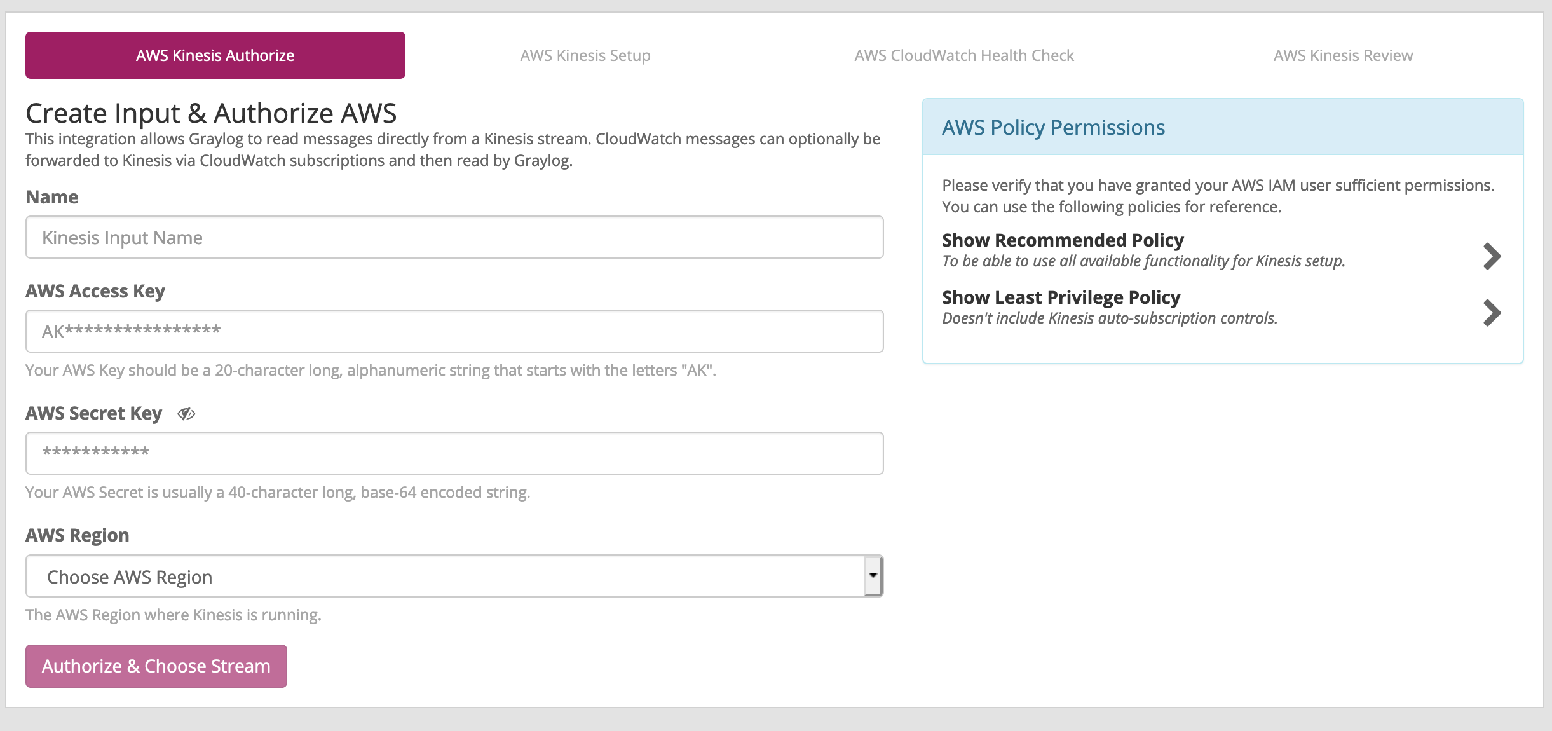This screenshot has height=731, width=1552.
Task: Switch to the AWS CloudWatch Health Check tab
Action: point(965,55)
